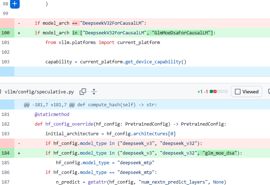Viewport: 270px width, 185px height.
Task: Click the added GlmMoeDsaForCausalLM string
Action: pyautogui.click(x=181, y=33)
